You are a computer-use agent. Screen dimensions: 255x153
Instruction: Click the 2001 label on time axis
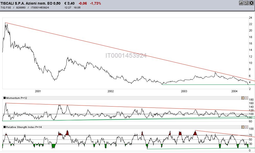tap(38, 91)
